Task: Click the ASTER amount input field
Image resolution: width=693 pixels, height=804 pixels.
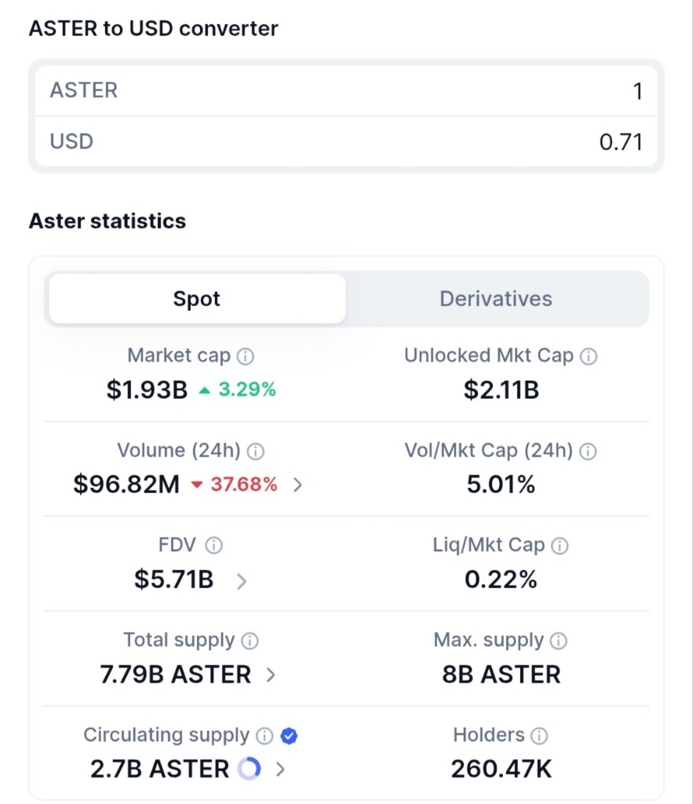Action: click(x=347, y=91)
